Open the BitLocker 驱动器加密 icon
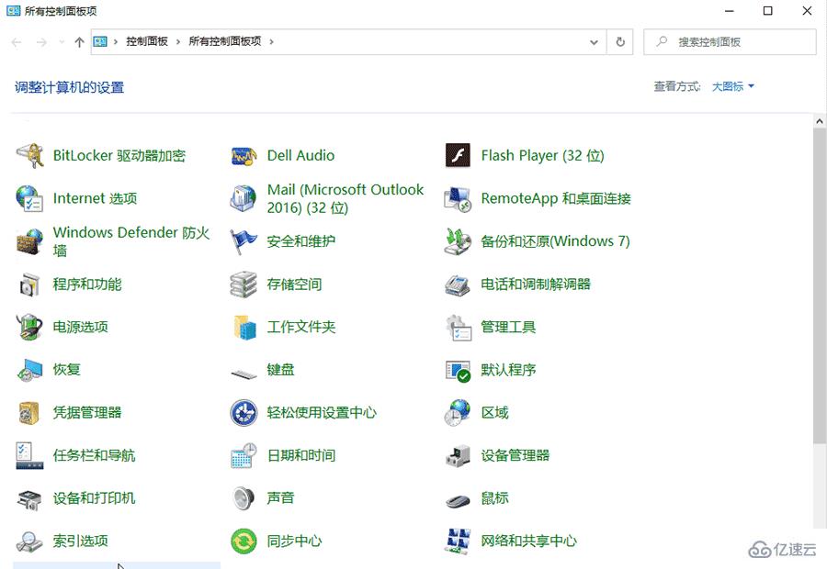Image resolution: width=827 pixels, height=569 pixels. (x=29, y=156)
